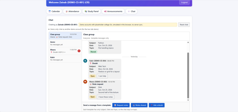Click the Reset chat button
The height and width of the screenshot is (112, 238).
[x=184, y=24]
